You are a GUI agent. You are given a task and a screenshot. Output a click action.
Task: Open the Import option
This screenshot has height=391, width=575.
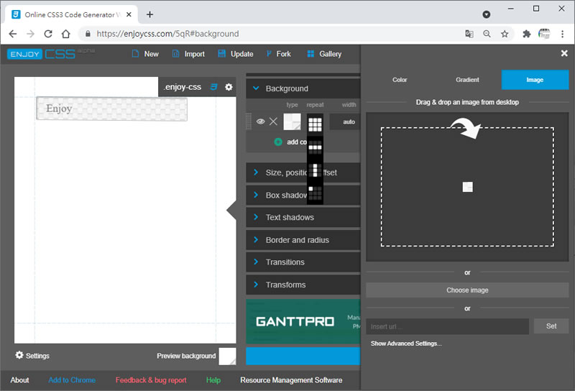pos(188,54)
